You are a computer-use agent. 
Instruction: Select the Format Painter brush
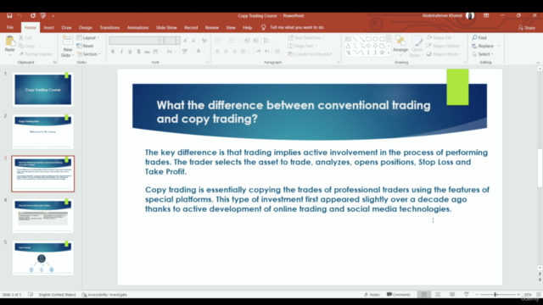[x=36, y=54]
